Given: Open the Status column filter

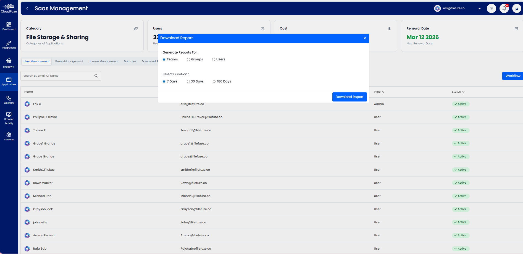Looking at the screenshot, I should pos(463,92).
